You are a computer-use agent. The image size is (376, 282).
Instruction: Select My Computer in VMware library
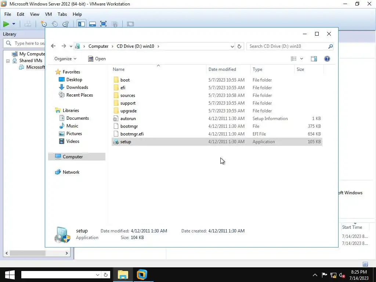pos(29,54)
